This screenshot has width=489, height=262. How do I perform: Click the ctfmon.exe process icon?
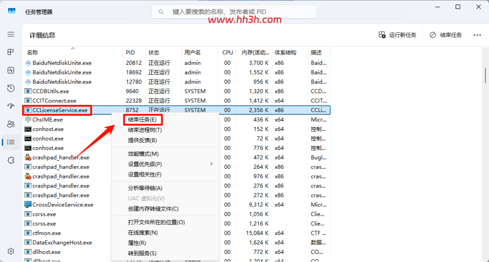coord(28,233)
